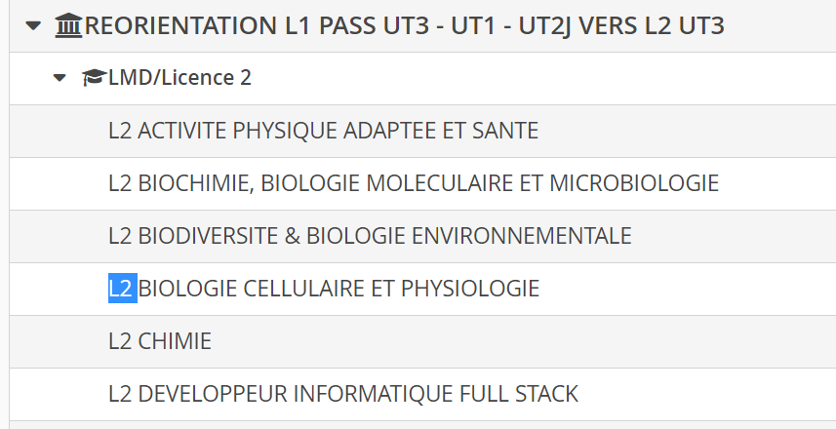This screenshot has height=429, width=836.
Task: Collapse the REORIENTATION L1 PASS section
Action: tap(34, 26)
